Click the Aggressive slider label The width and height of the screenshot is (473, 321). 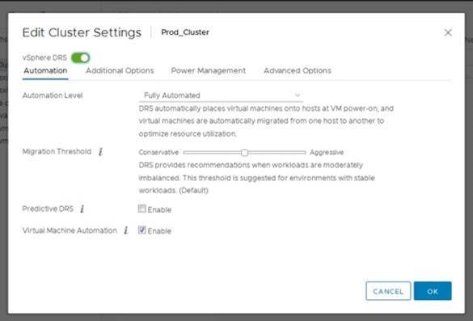click(x=327, y=152)
